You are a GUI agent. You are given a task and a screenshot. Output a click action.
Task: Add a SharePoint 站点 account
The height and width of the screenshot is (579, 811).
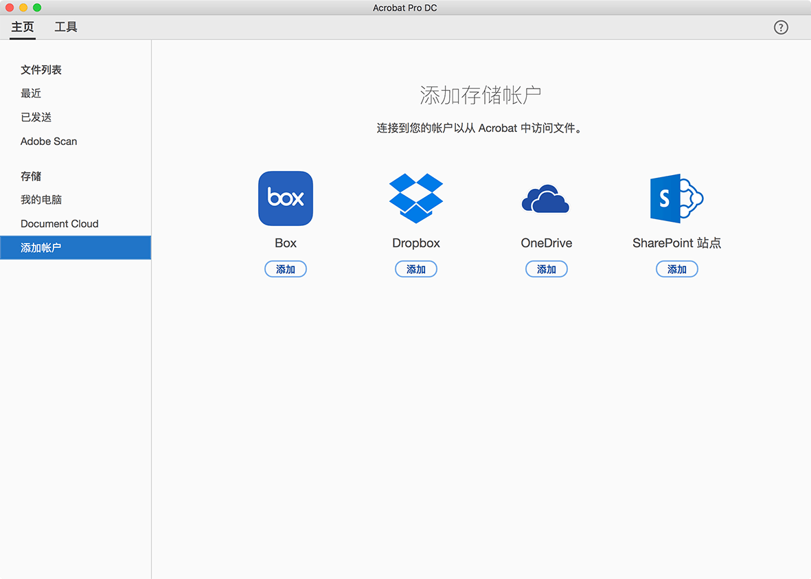(x=676, y=269)
